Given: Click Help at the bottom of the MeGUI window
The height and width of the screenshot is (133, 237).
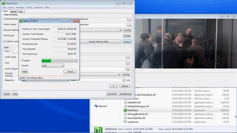Looking at the screenshot, I should tap(15, 94).
